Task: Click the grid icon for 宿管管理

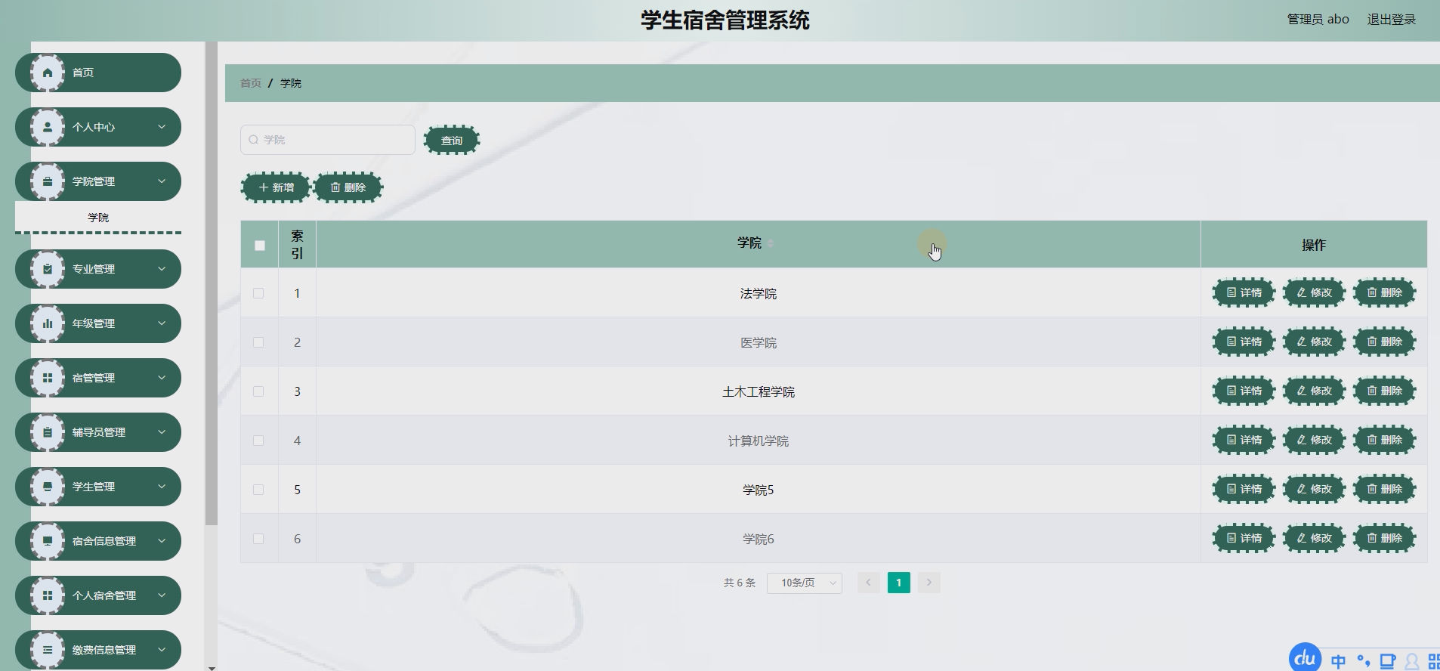Action: tap(48, 378)
